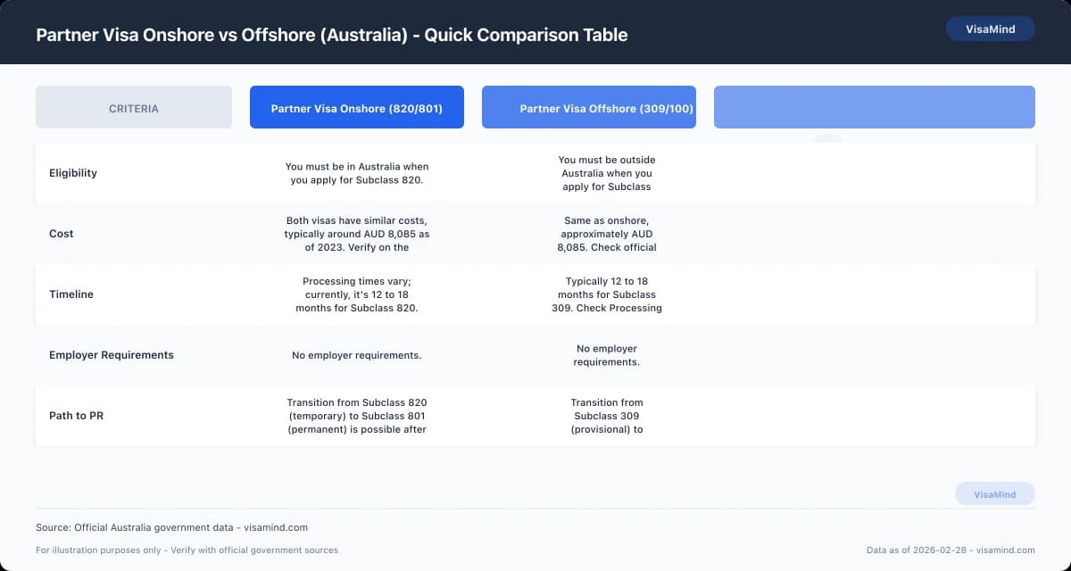Click the Cost row label
This screenshot has height=571, width=1071.
(x=61, y=233)
